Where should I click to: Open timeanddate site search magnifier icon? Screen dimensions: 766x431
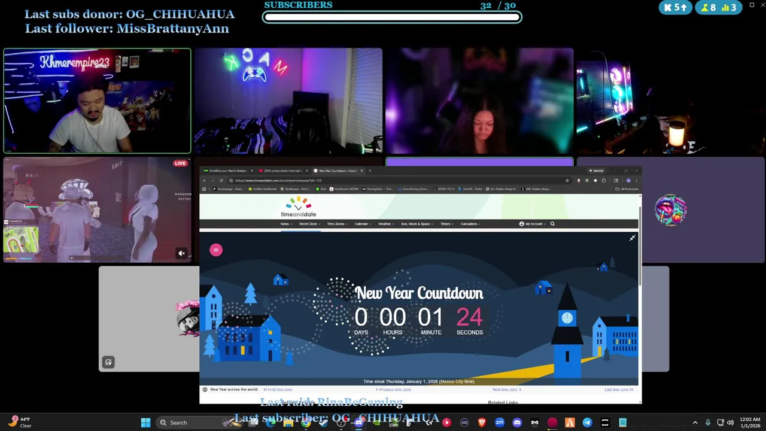click(x=552, y=224)
